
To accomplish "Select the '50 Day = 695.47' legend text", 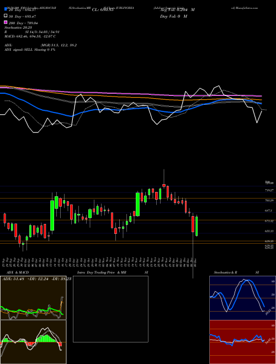I will pos(23,17).
